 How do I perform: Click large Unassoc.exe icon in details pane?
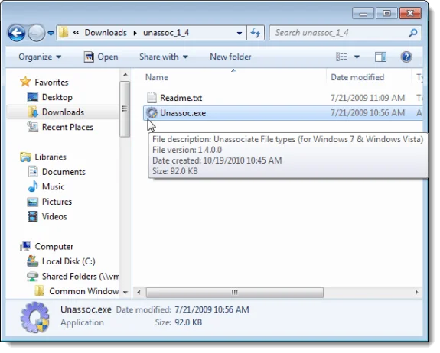click(35, 317)
